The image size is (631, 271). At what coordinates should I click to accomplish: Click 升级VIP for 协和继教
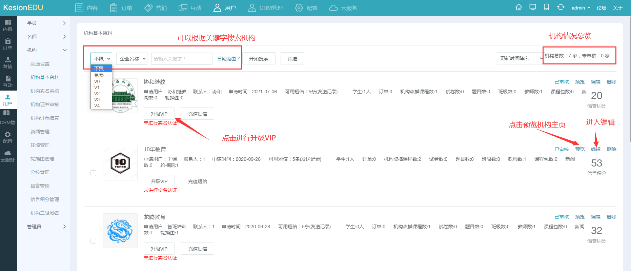(159, 114)
